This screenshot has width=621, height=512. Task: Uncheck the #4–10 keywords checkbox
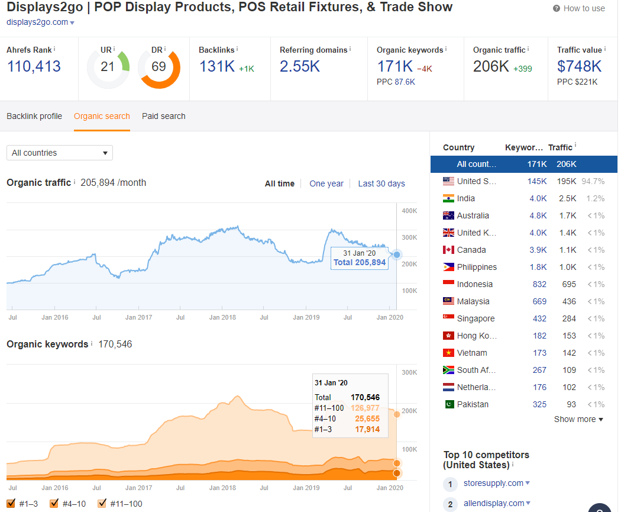54,503
